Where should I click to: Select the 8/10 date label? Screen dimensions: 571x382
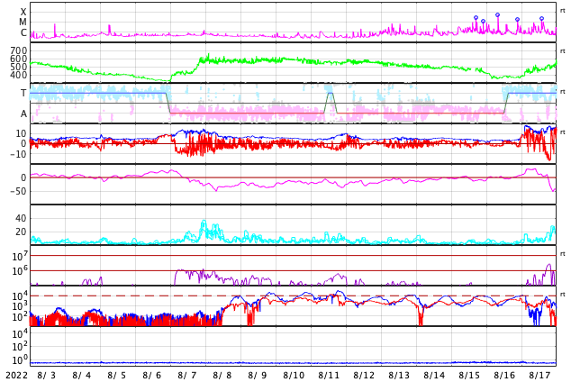(294, 376)
